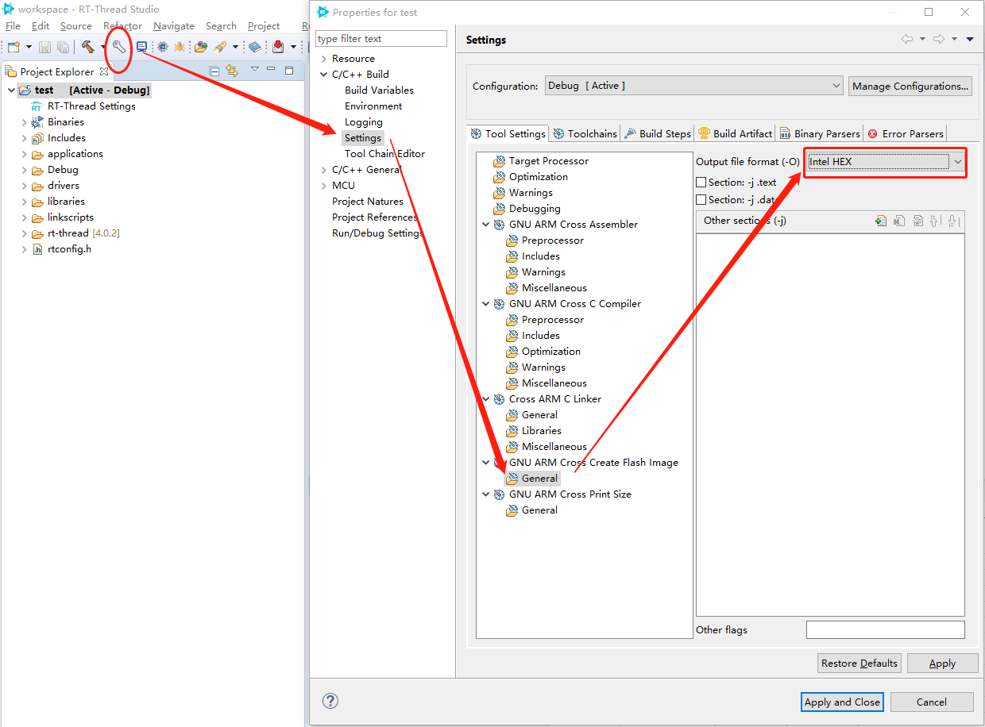Collapse the C/C++ Build node
This screenshot has width=985, height=727.
click(323, 75)
